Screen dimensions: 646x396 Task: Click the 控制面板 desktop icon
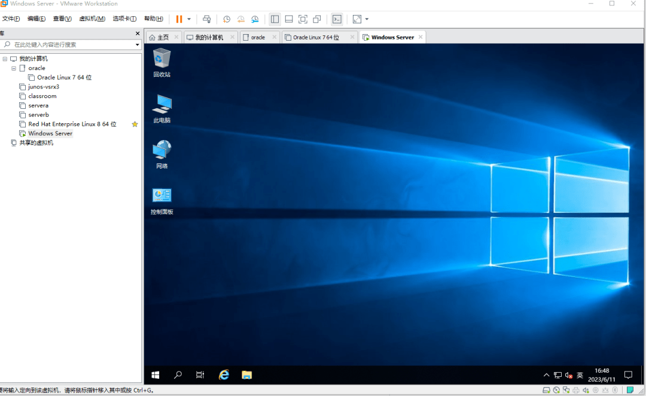click(x=162, y=201)
